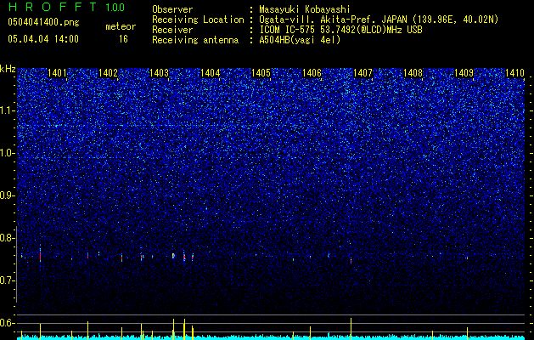Select the meteor count value 16

click(x=123, y=39)
